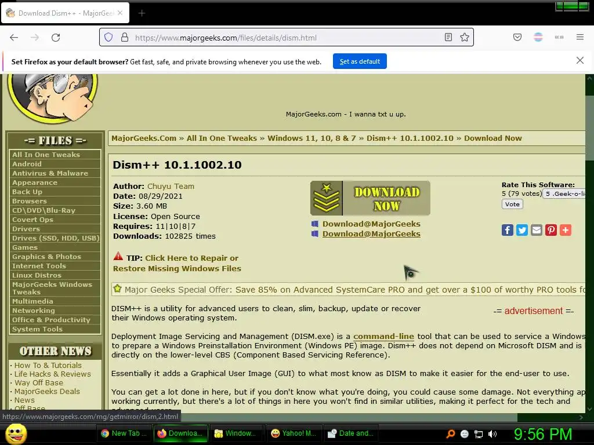
Task: Click the MajorGeeks mascot logo
Action: [x=52, y=98]
